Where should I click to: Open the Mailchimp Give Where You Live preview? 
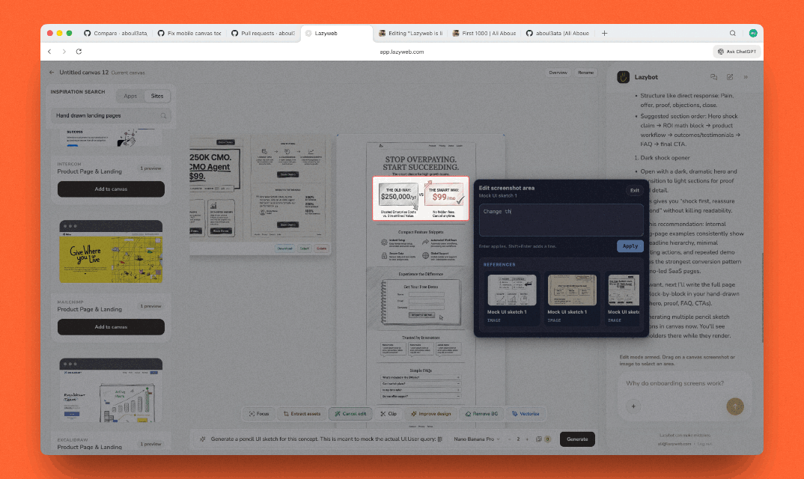(111, 251)
